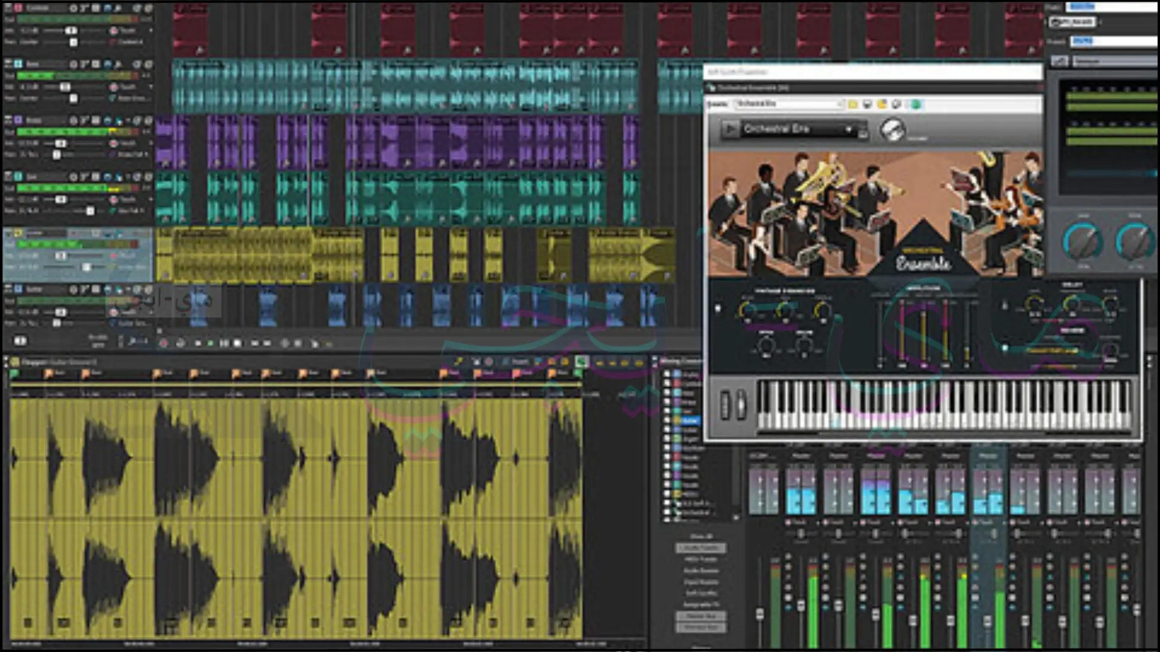Click the blue round button on first track header

tap(108, 8)
